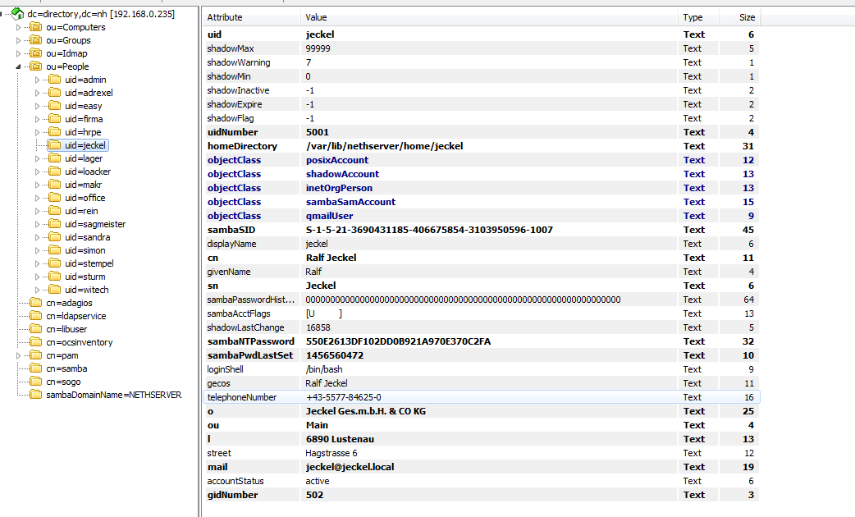
Task: Select the uid=stempel tree entry
Action: pos(89,263)
